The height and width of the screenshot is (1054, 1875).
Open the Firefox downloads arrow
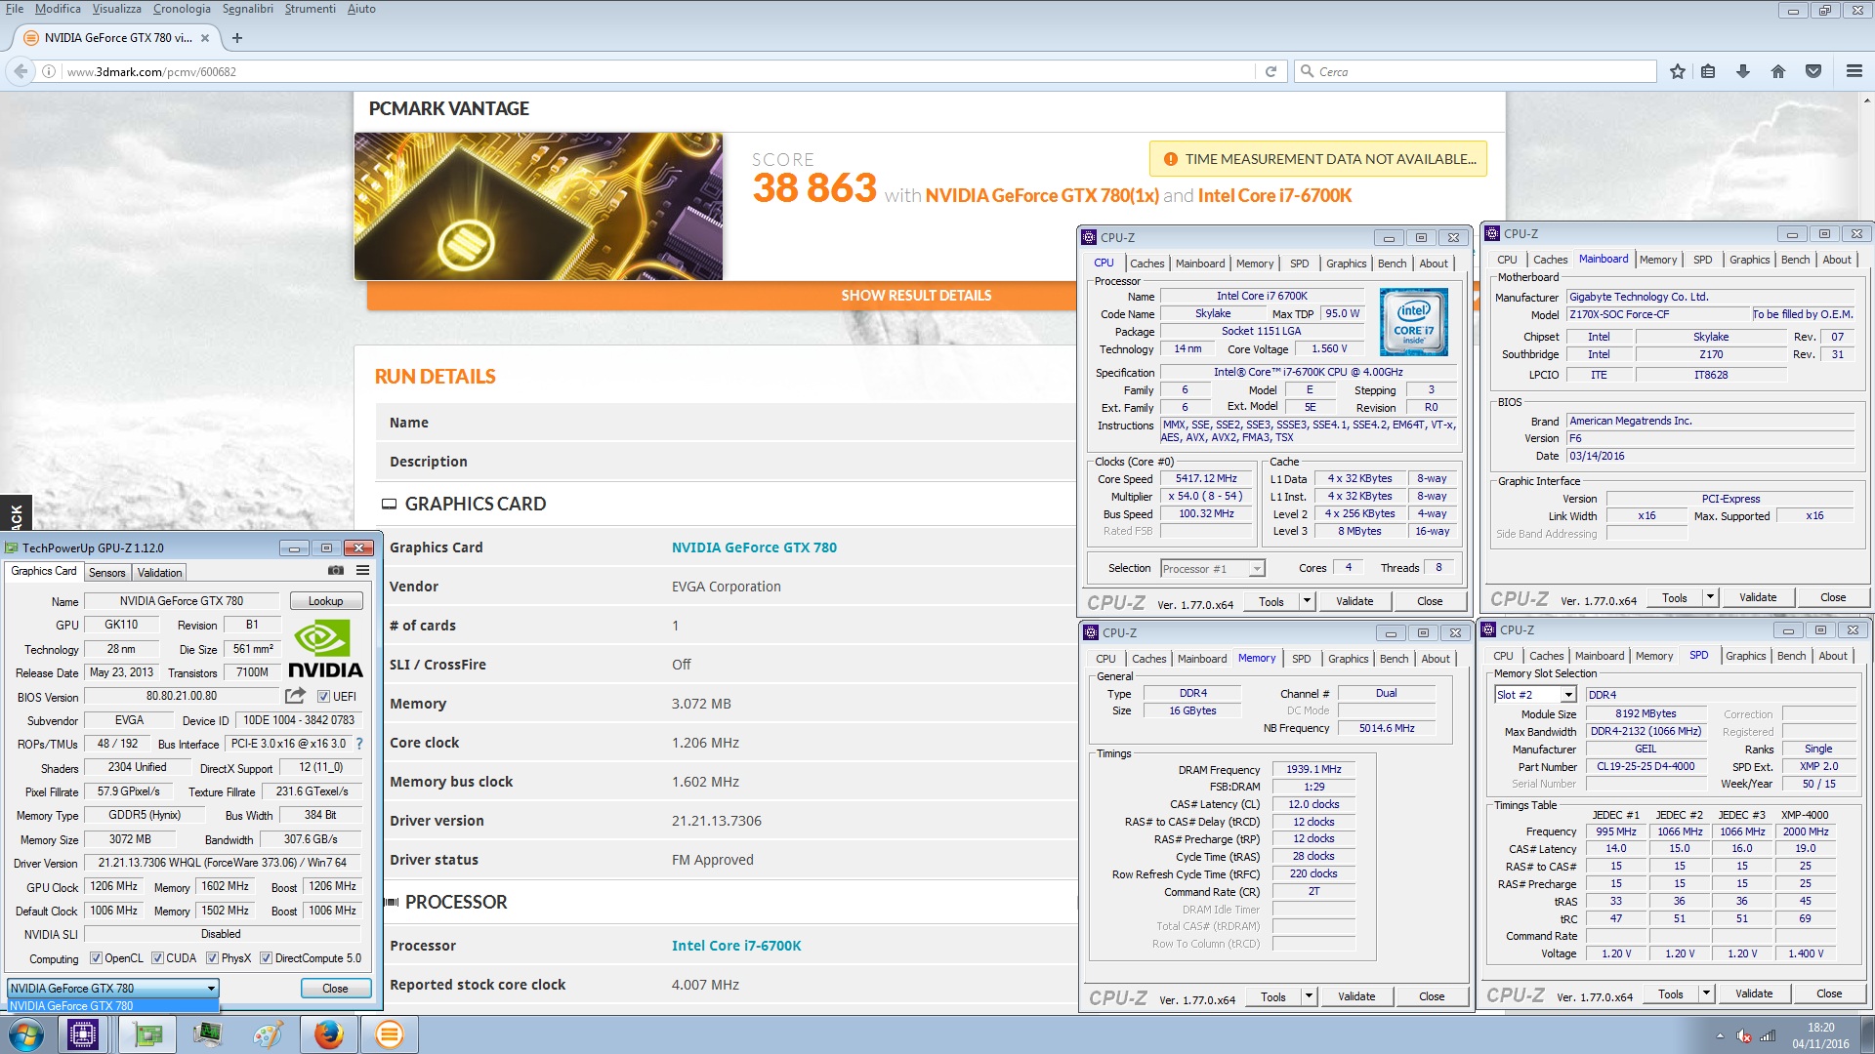tap(1742, 71)
